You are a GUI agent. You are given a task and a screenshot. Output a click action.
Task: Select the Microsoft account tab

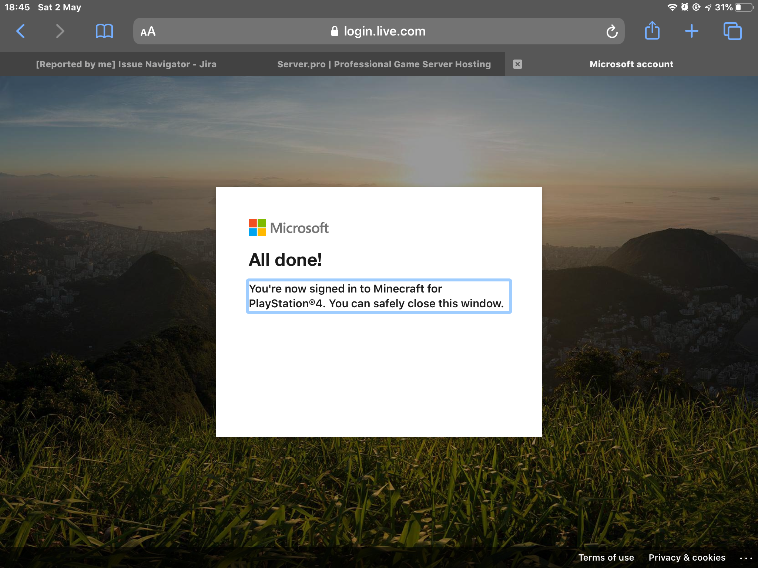tap(631, 64)
